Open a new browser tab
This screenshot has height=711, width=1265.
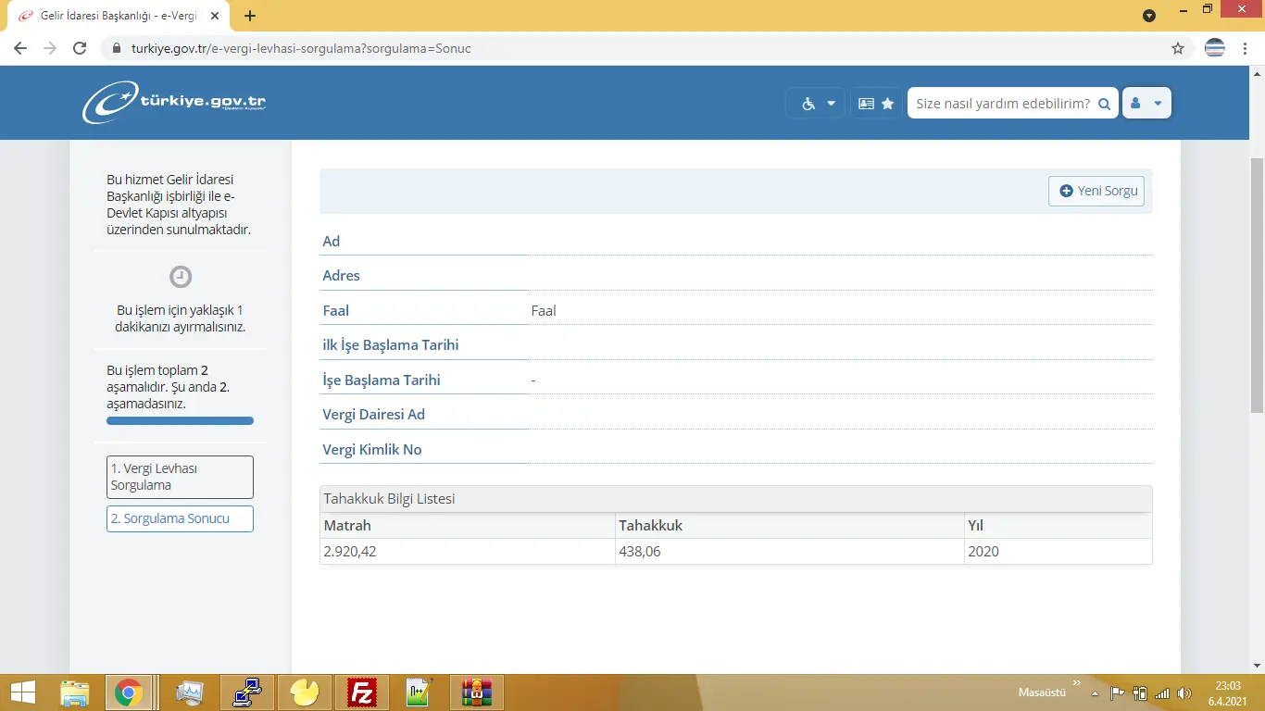pos(250,16)
